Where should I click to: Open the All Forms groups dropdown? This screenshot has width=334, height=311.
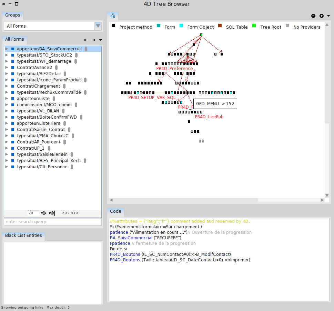98,26
